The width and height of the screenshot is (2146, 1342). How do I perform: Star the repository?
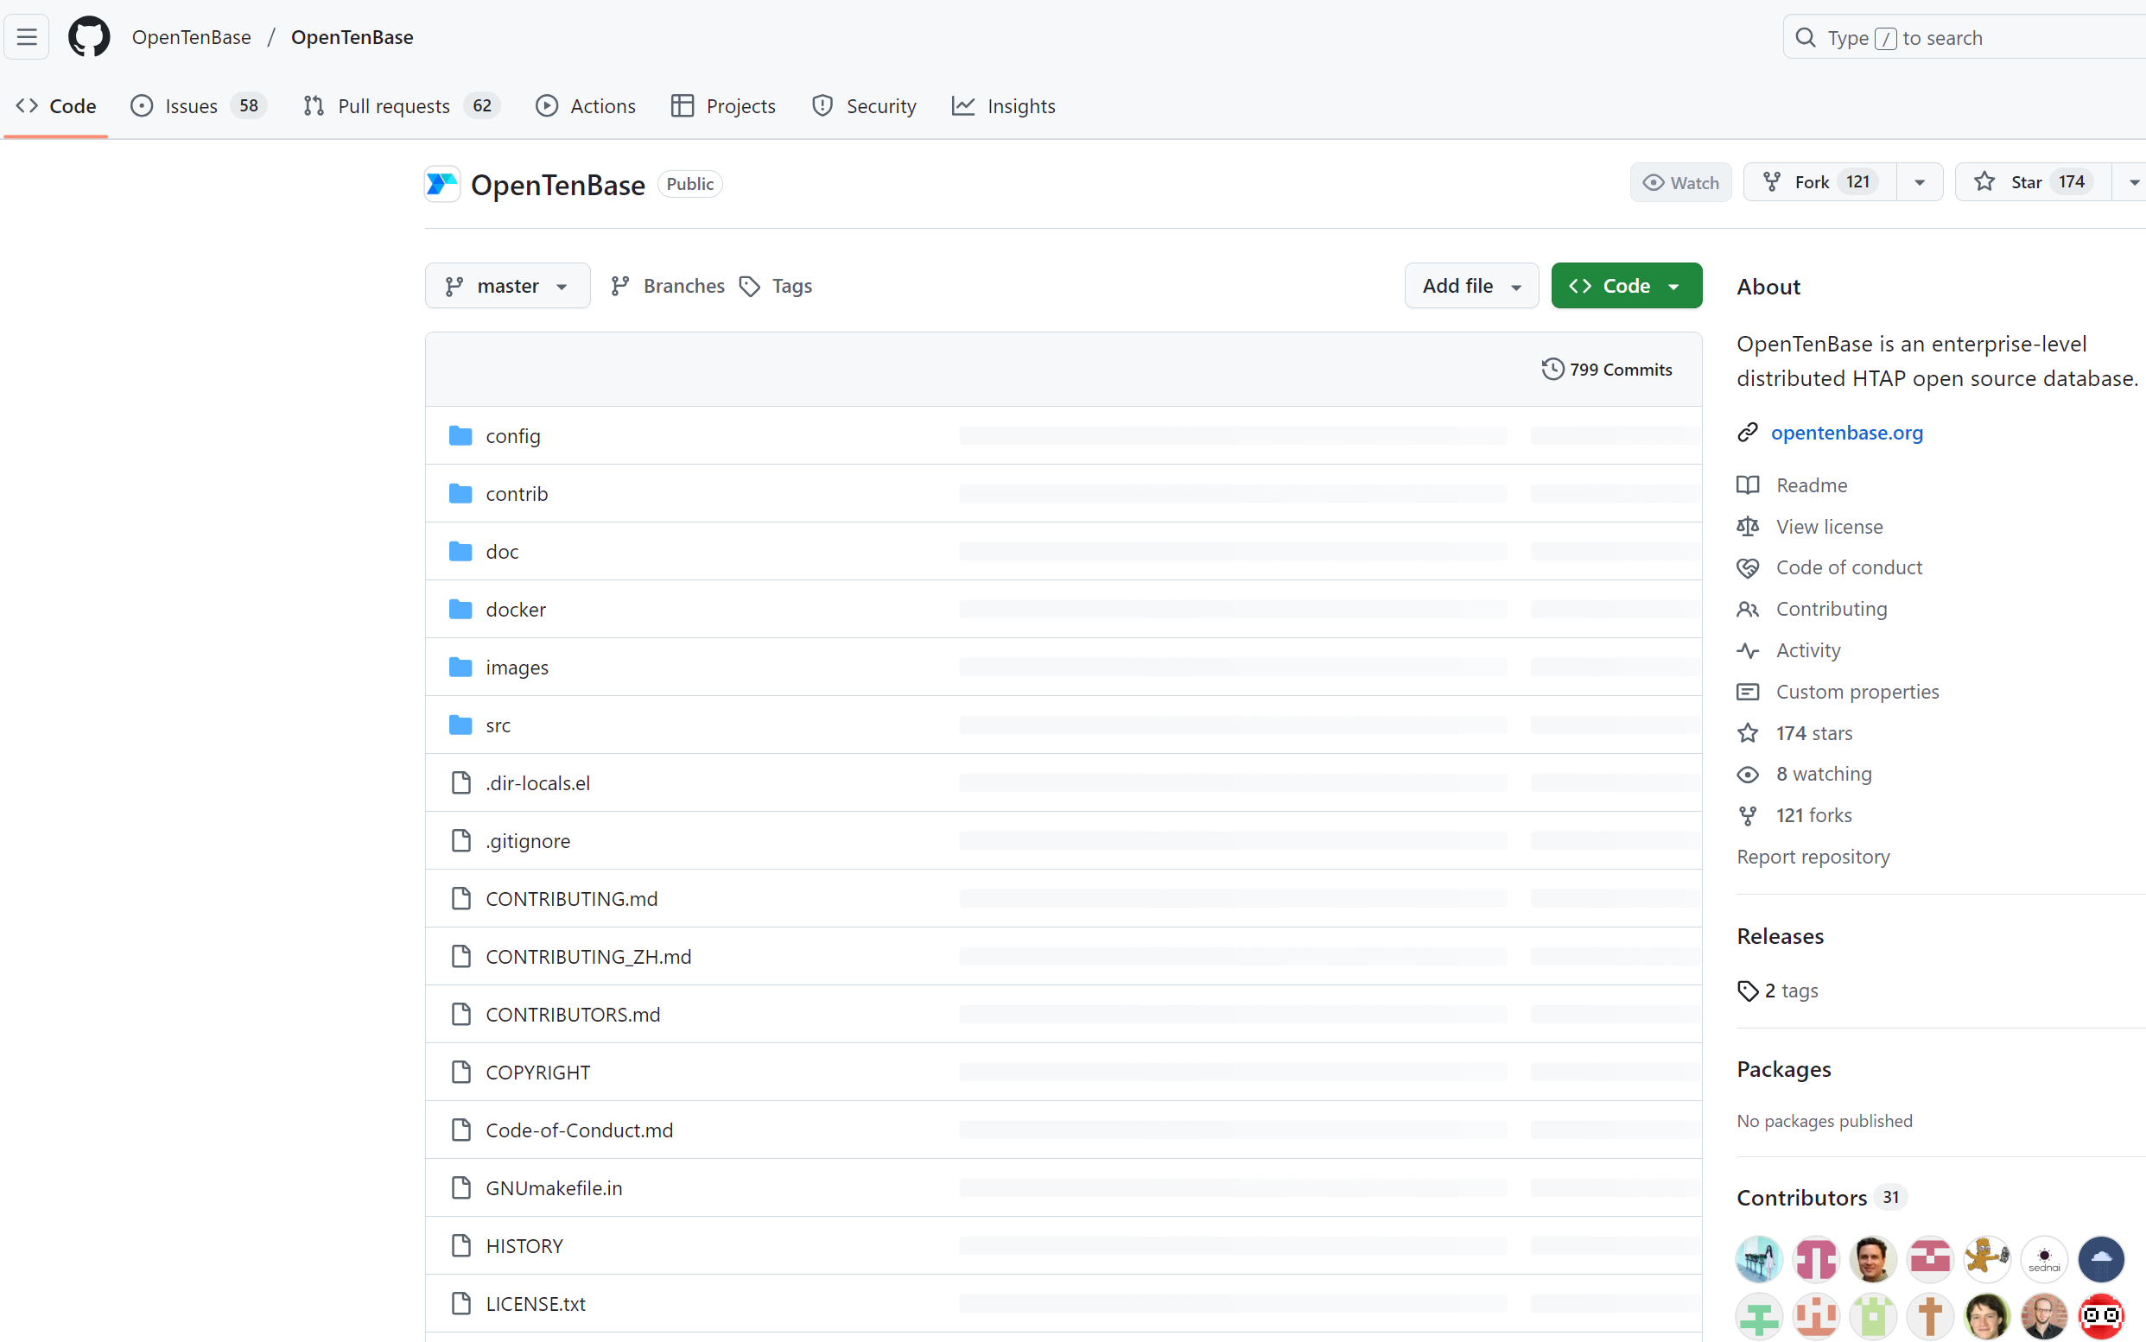[2033, 183]
